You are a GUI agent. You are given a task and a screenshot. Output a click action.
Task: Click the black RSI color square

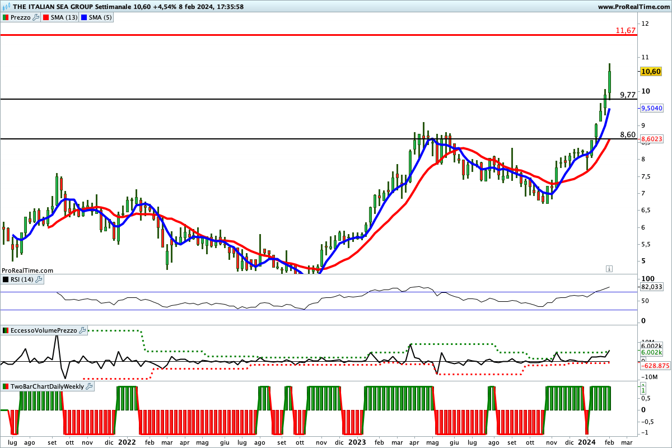[x=6, y=279]
